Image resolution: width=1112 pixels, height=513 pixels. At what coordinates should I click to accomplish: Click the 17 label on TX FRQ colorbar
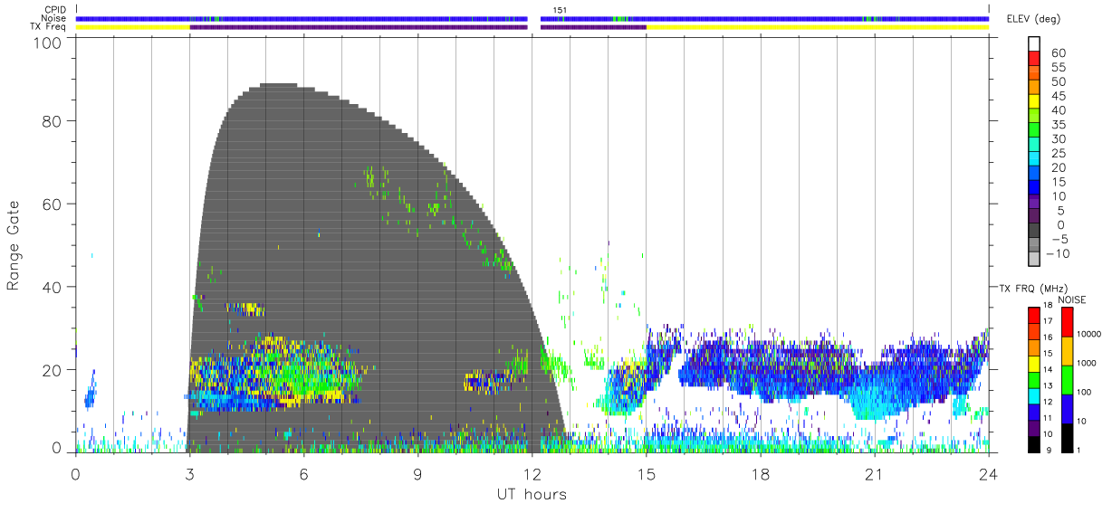pos(1048,321)
